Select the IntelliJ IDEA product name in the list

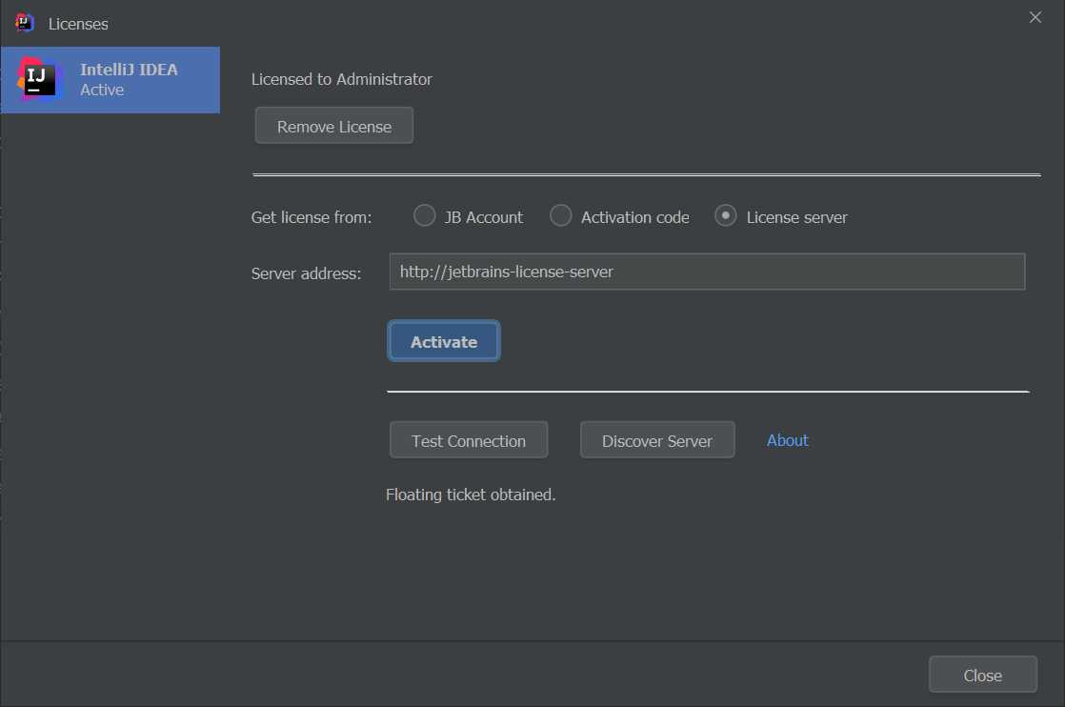point(129,70)
